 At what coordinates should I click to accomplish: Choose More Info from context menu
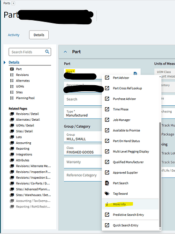click(130, 204)
